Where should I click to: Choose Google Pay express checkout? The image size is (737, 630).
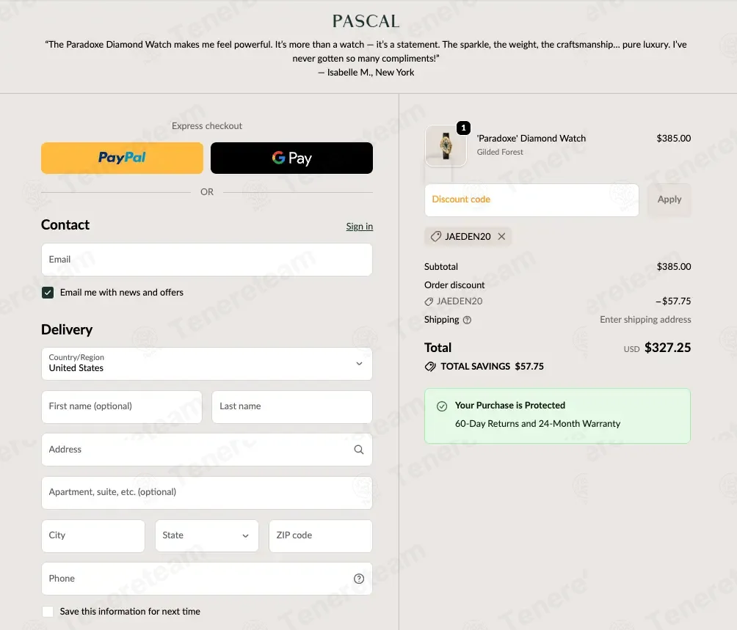pos(291,158)
